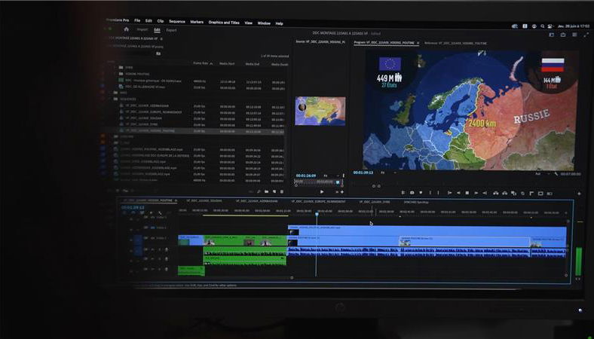Switch to the Export tab
The width and height of the screenshot is (594, 339).
tap(172, 30)
